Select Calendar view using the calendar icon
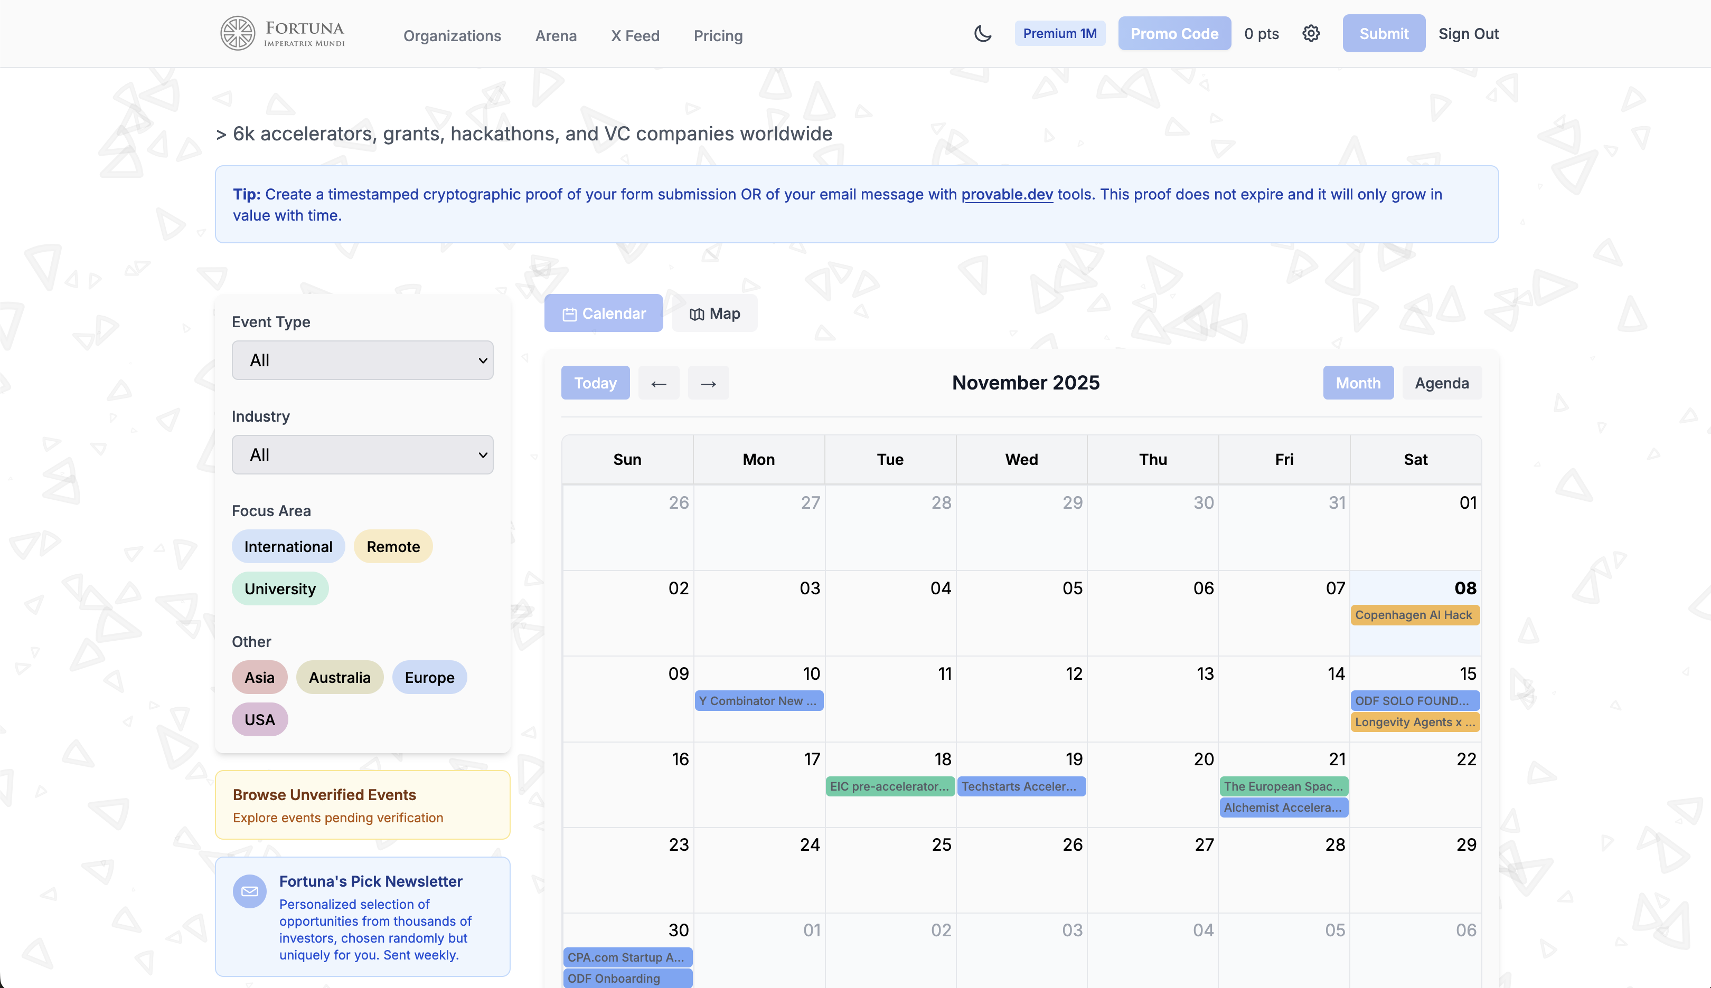 [569, 313]
